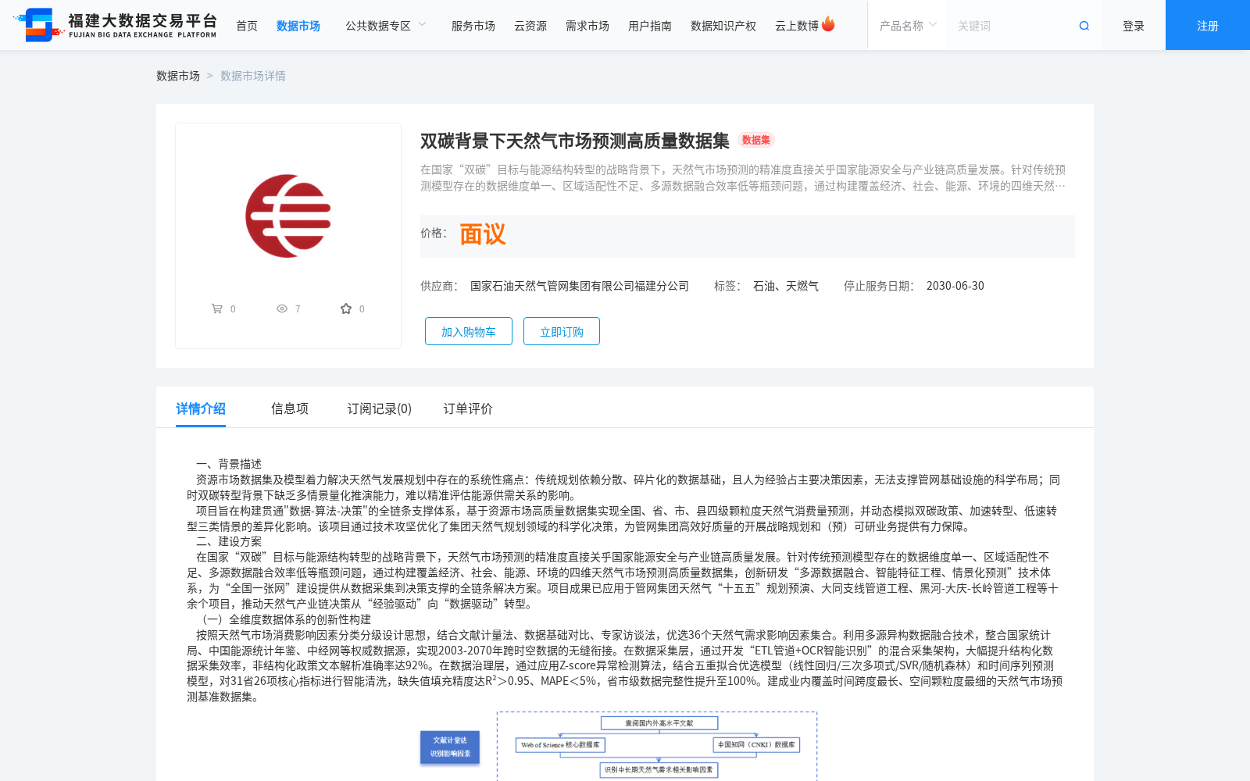Viewport: 1250px width, 781px height.
Task: Expand the 公共数据专区 dropdown
Action: (386, 26)
